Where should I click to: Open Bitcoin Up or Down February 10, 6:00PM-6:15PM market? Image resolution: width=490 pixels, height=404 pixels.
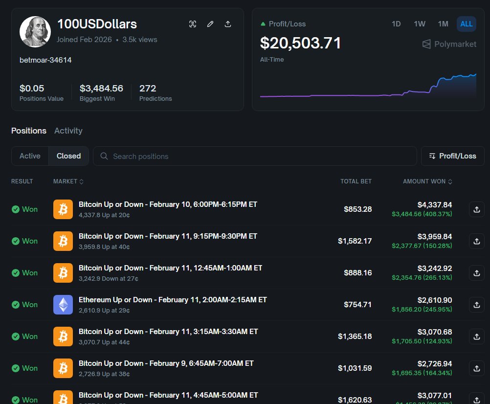168,204
